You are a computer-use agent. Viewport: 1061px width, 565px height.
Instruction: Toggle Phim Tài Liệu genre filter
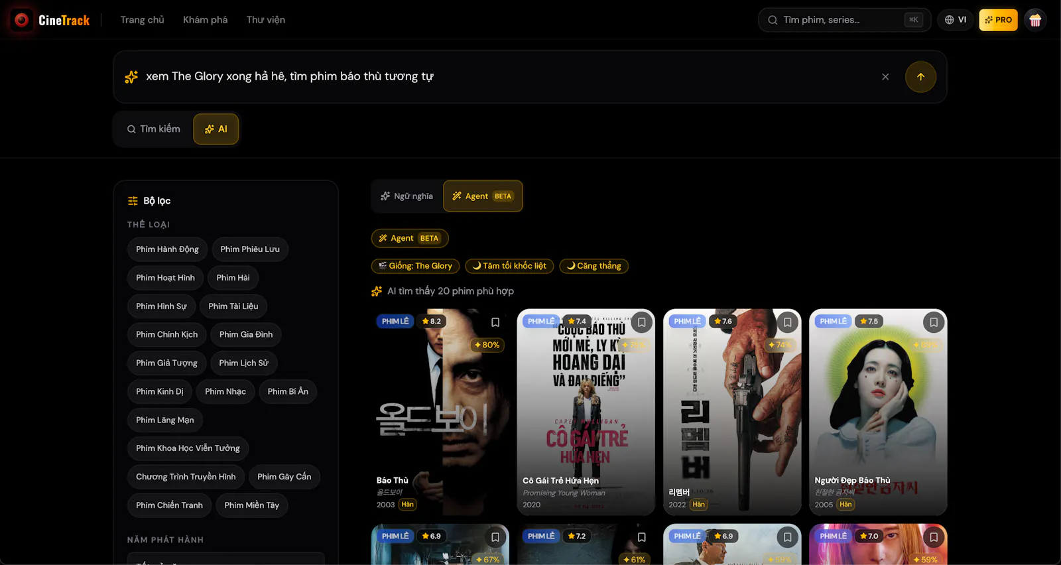[233, 306]
